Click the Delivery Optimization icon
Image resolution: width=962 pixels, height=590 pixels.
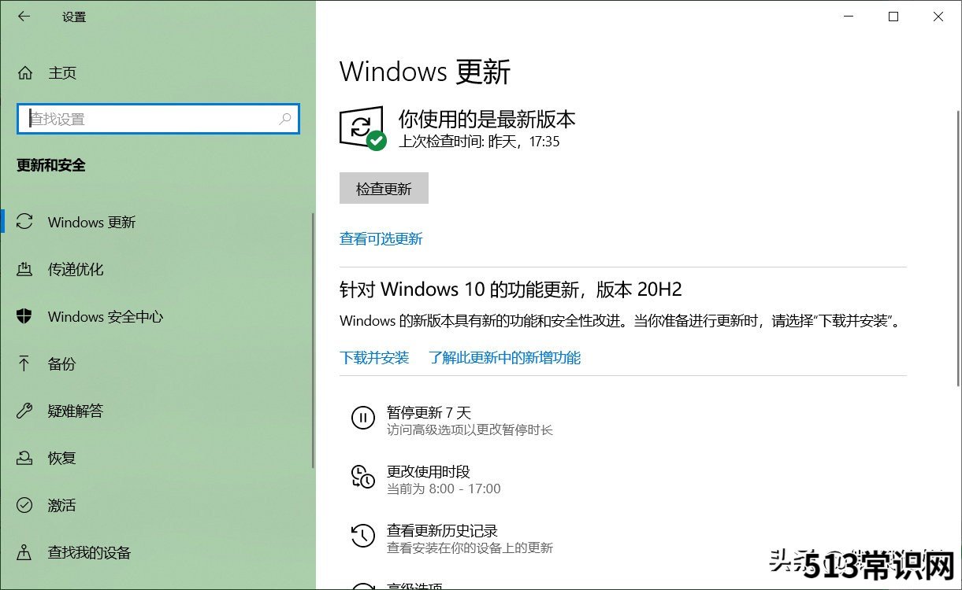click(25, 269)
